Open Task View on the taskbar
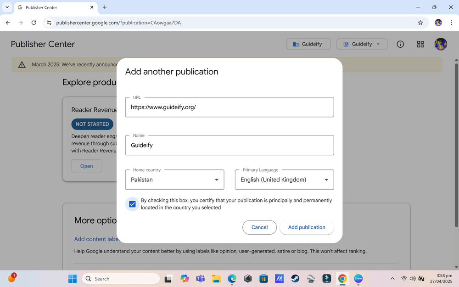The height and width of the screenshot is (287, 459). (168, 279)
